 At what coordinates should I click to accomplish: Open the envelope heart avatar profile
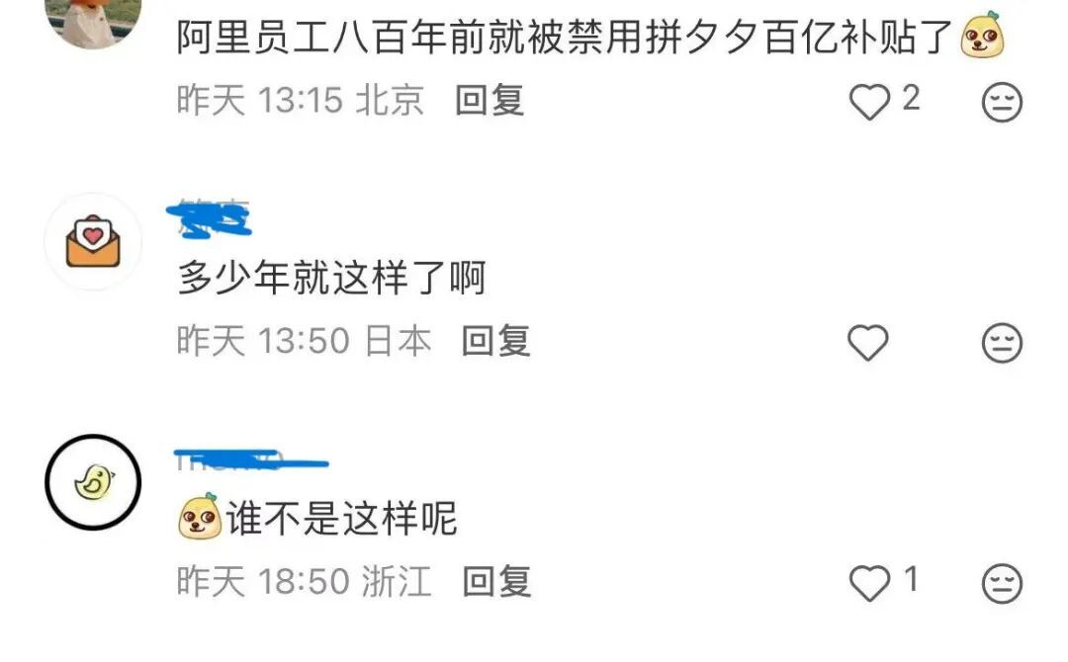click(93, 241)
